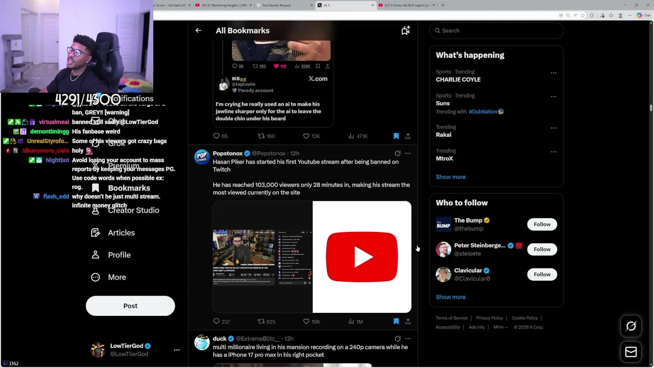Open Privacy Policy link
The image size is (654, 368).
(x=489, y=318)
